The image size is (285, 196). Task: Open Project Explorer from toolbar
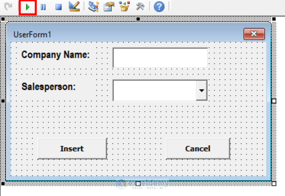click(x=94, y=7)
